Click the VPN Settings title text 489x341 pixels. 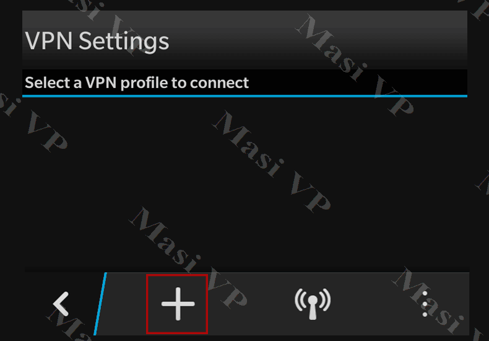tap(97, 41)
